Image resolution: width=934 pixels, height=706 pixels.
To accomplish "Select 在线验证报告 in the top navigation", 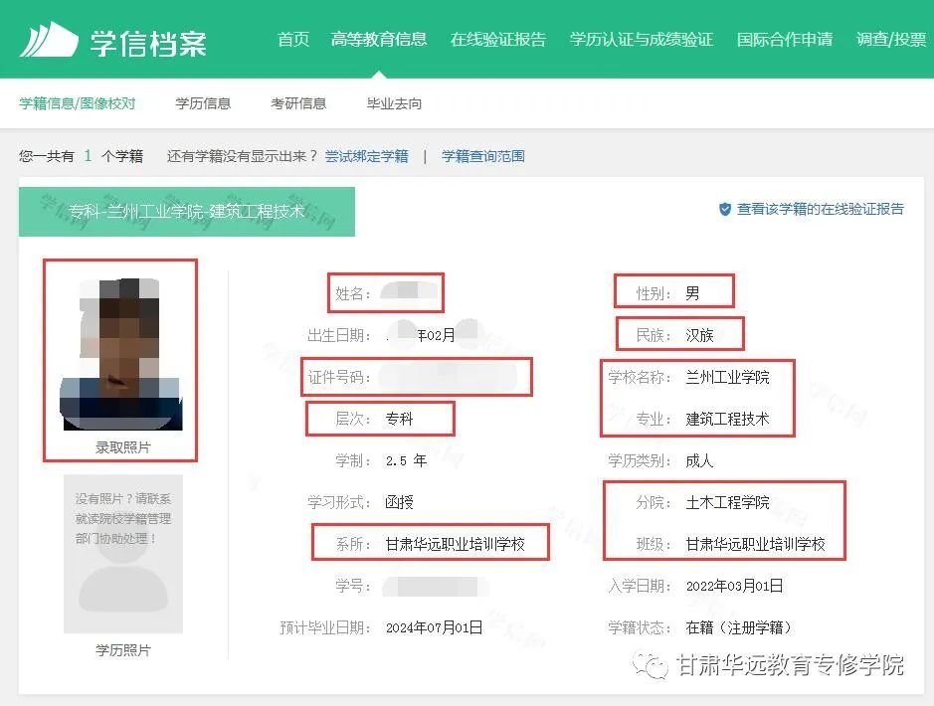I will coord(498,40).
